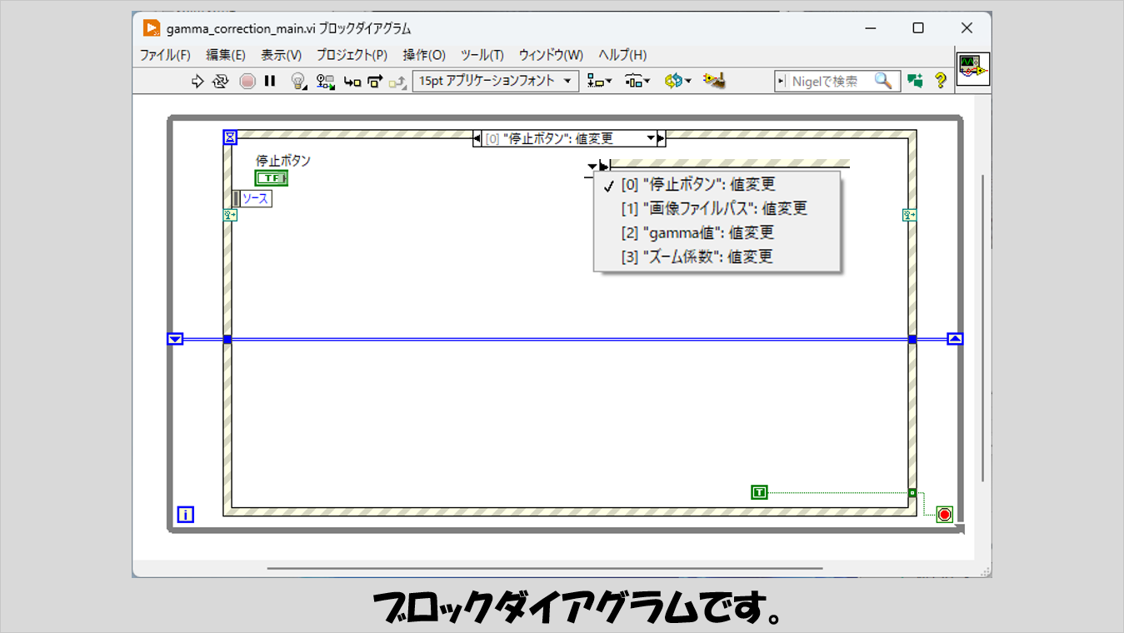Select "画像ファイルパス": 値変更 event case
This screenshot has height=633, width=1124.
point(714,208)
